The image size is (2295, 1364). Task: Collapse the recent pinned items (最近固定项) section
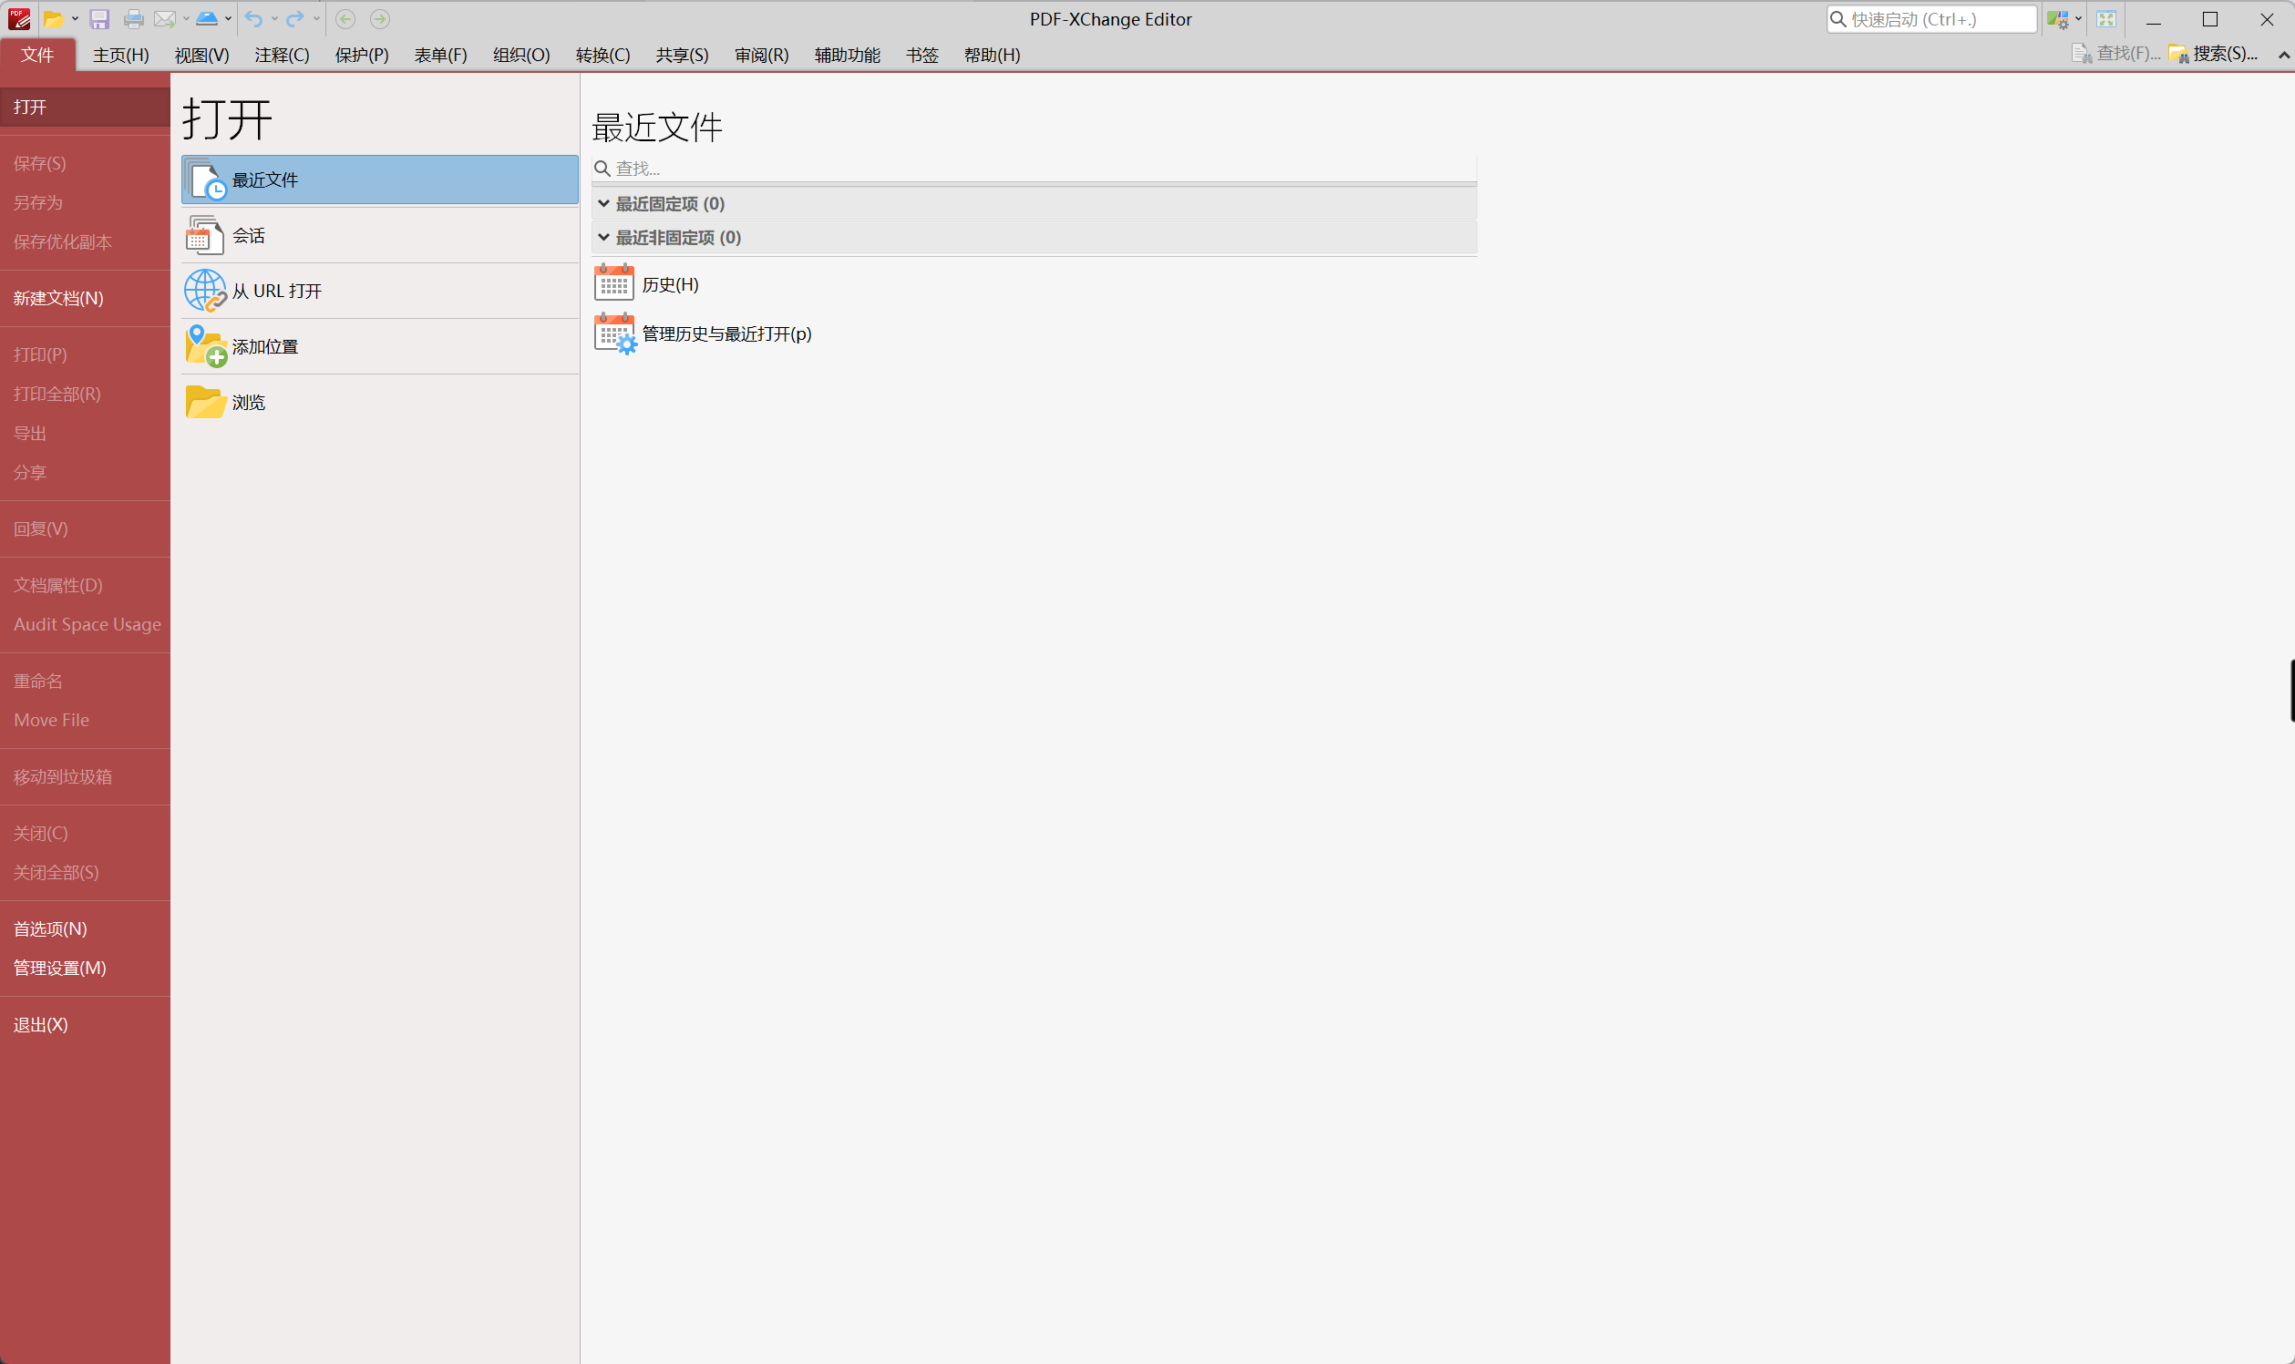point(604,203)
